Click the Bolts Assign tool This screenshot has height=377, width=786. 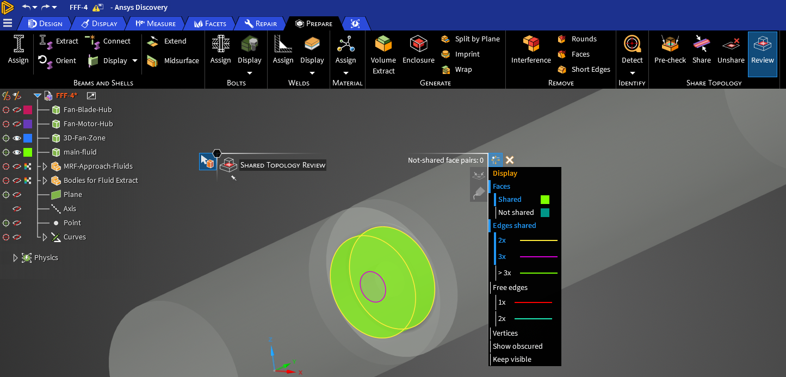[220, 50]
